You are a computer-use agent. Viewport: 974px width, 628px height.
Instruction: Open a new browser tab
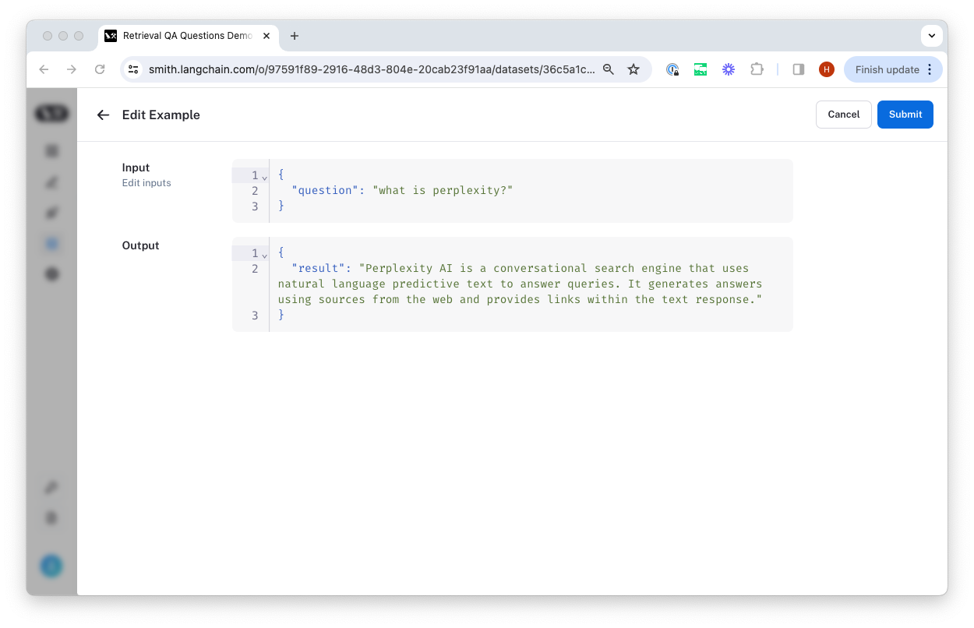point(295,36)
